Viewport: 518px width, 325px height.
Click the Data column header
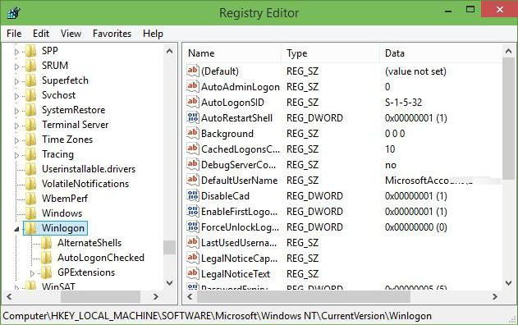tap(440, 53)
